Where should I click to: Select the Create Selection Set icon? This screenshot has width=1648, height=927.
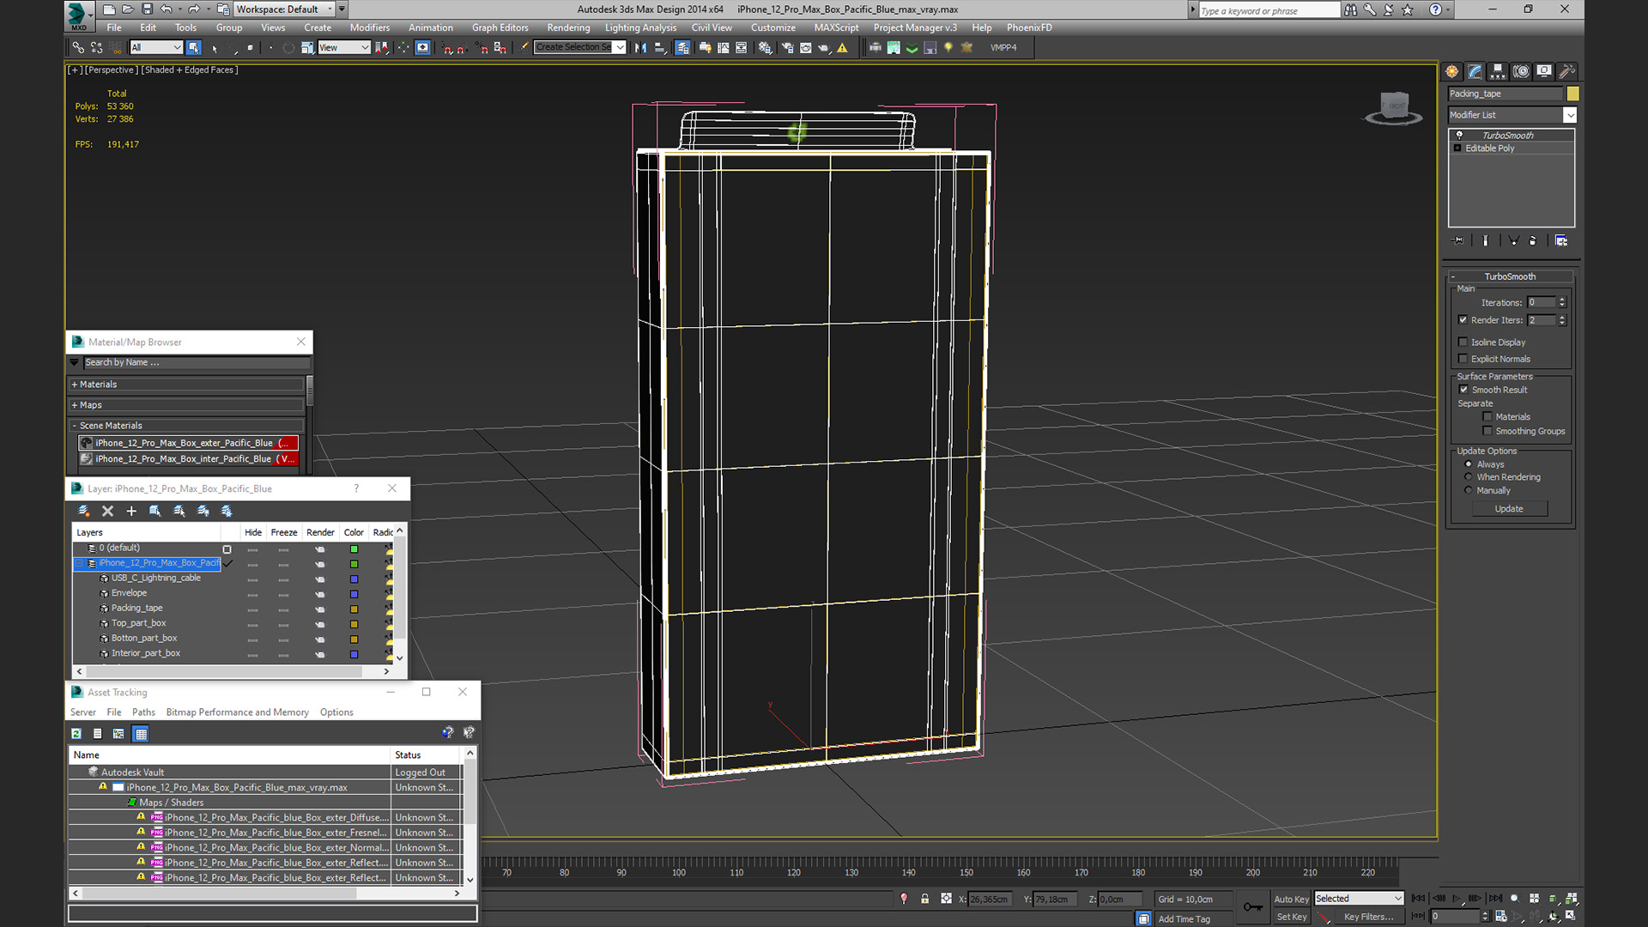[576, 46]
